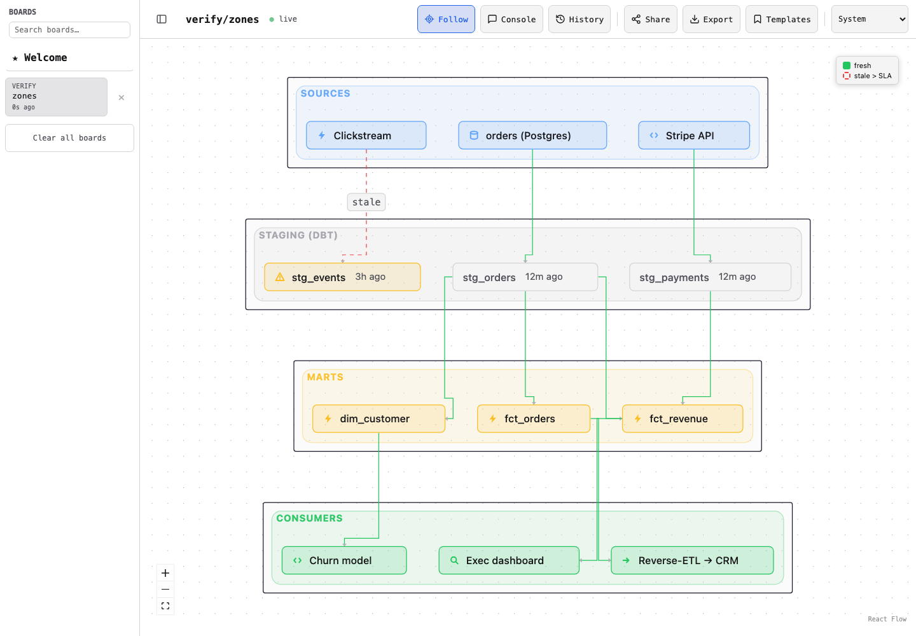Click the Reverse-ETL arrow icon

tap(627, 560)
